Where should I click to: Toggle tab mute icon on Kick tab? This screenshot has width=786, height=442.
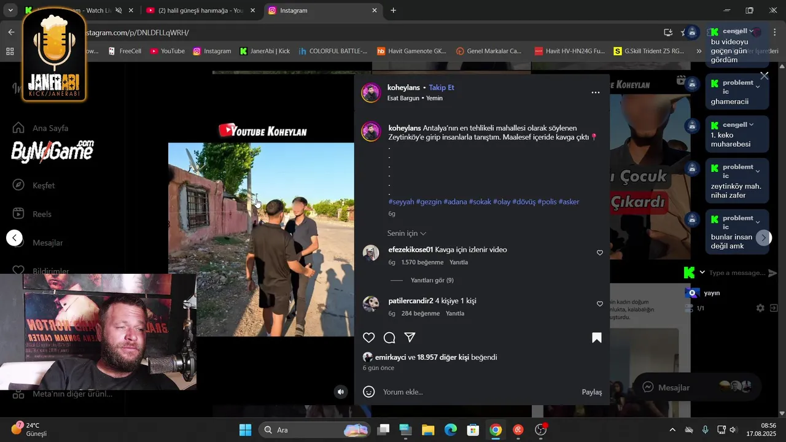click(119, 10)
